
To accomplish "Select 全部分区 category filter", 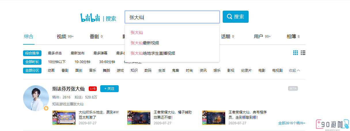I will 32,71.
